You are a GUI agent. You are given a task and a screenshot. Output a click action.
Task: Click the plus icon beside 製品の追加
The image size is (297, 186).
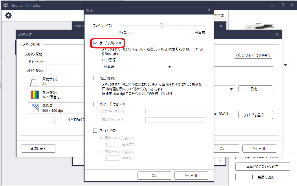[252, 177]
